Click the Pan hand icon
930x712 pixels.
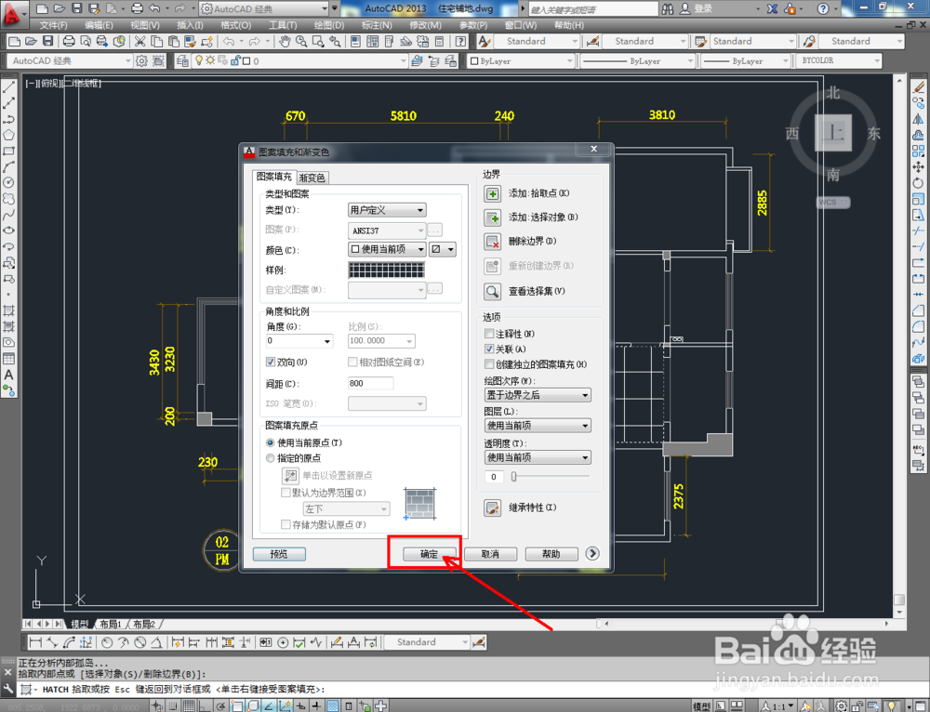[x=285, y=41]
